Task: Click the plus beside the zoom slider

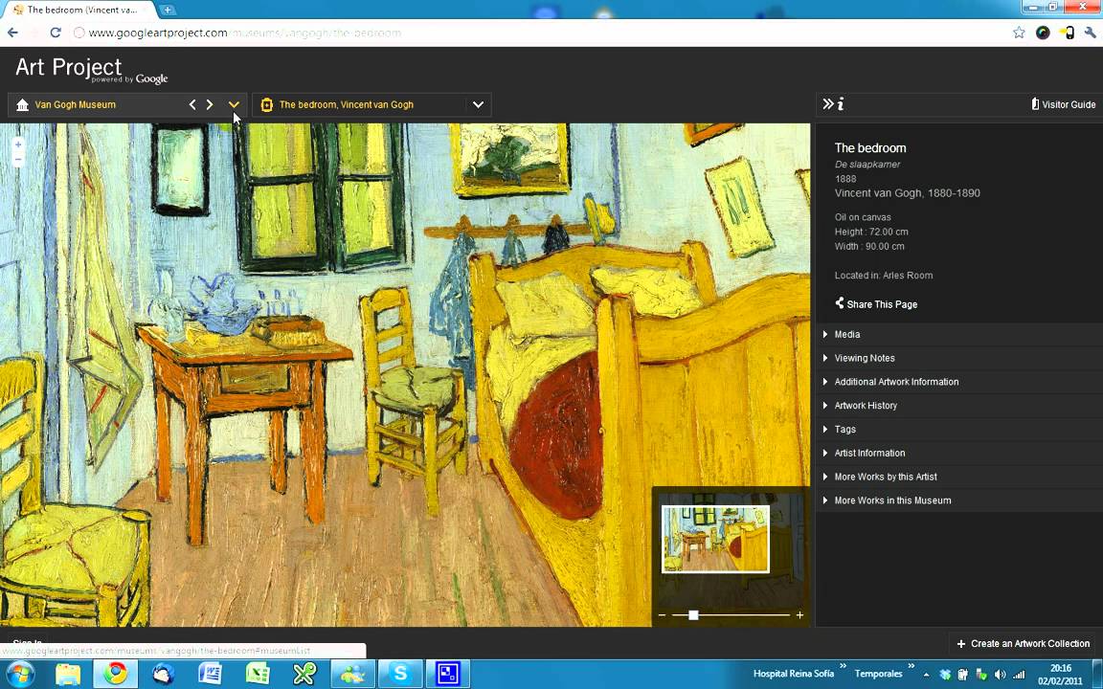Action: pyautogui.click(x=799, y=615)
